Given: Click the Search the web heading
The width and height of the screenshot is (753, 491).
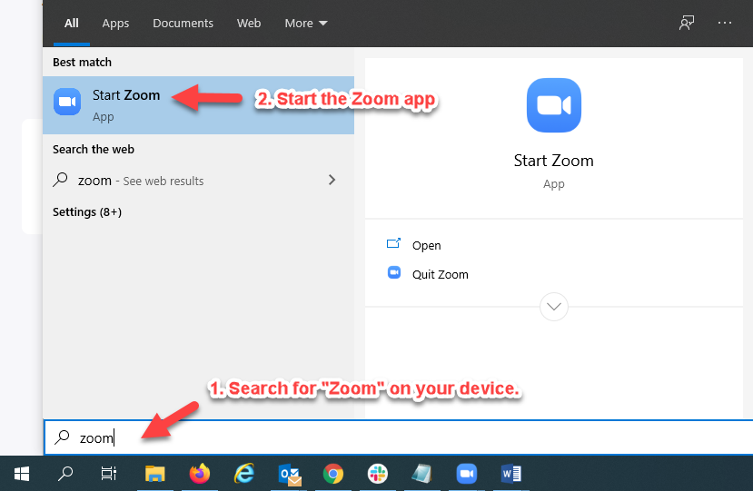Looking at the screenshot, I should coord(94,149).
